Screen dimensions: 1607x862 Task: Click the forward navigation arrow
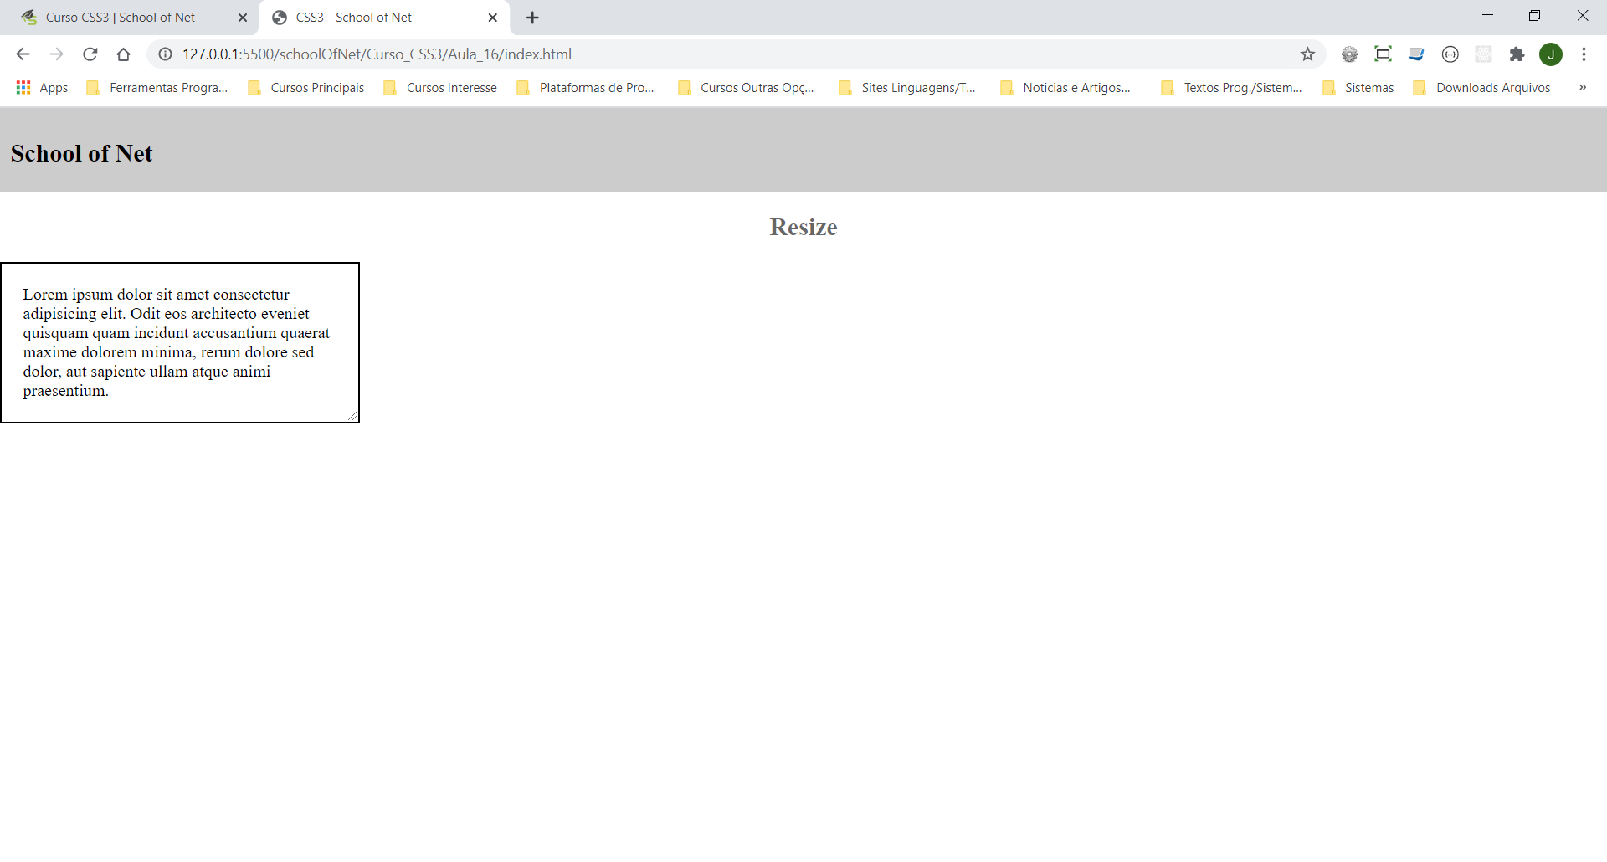tap(56, 54)
